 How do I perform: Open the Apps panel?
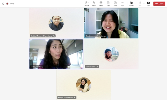coord(115,4)
